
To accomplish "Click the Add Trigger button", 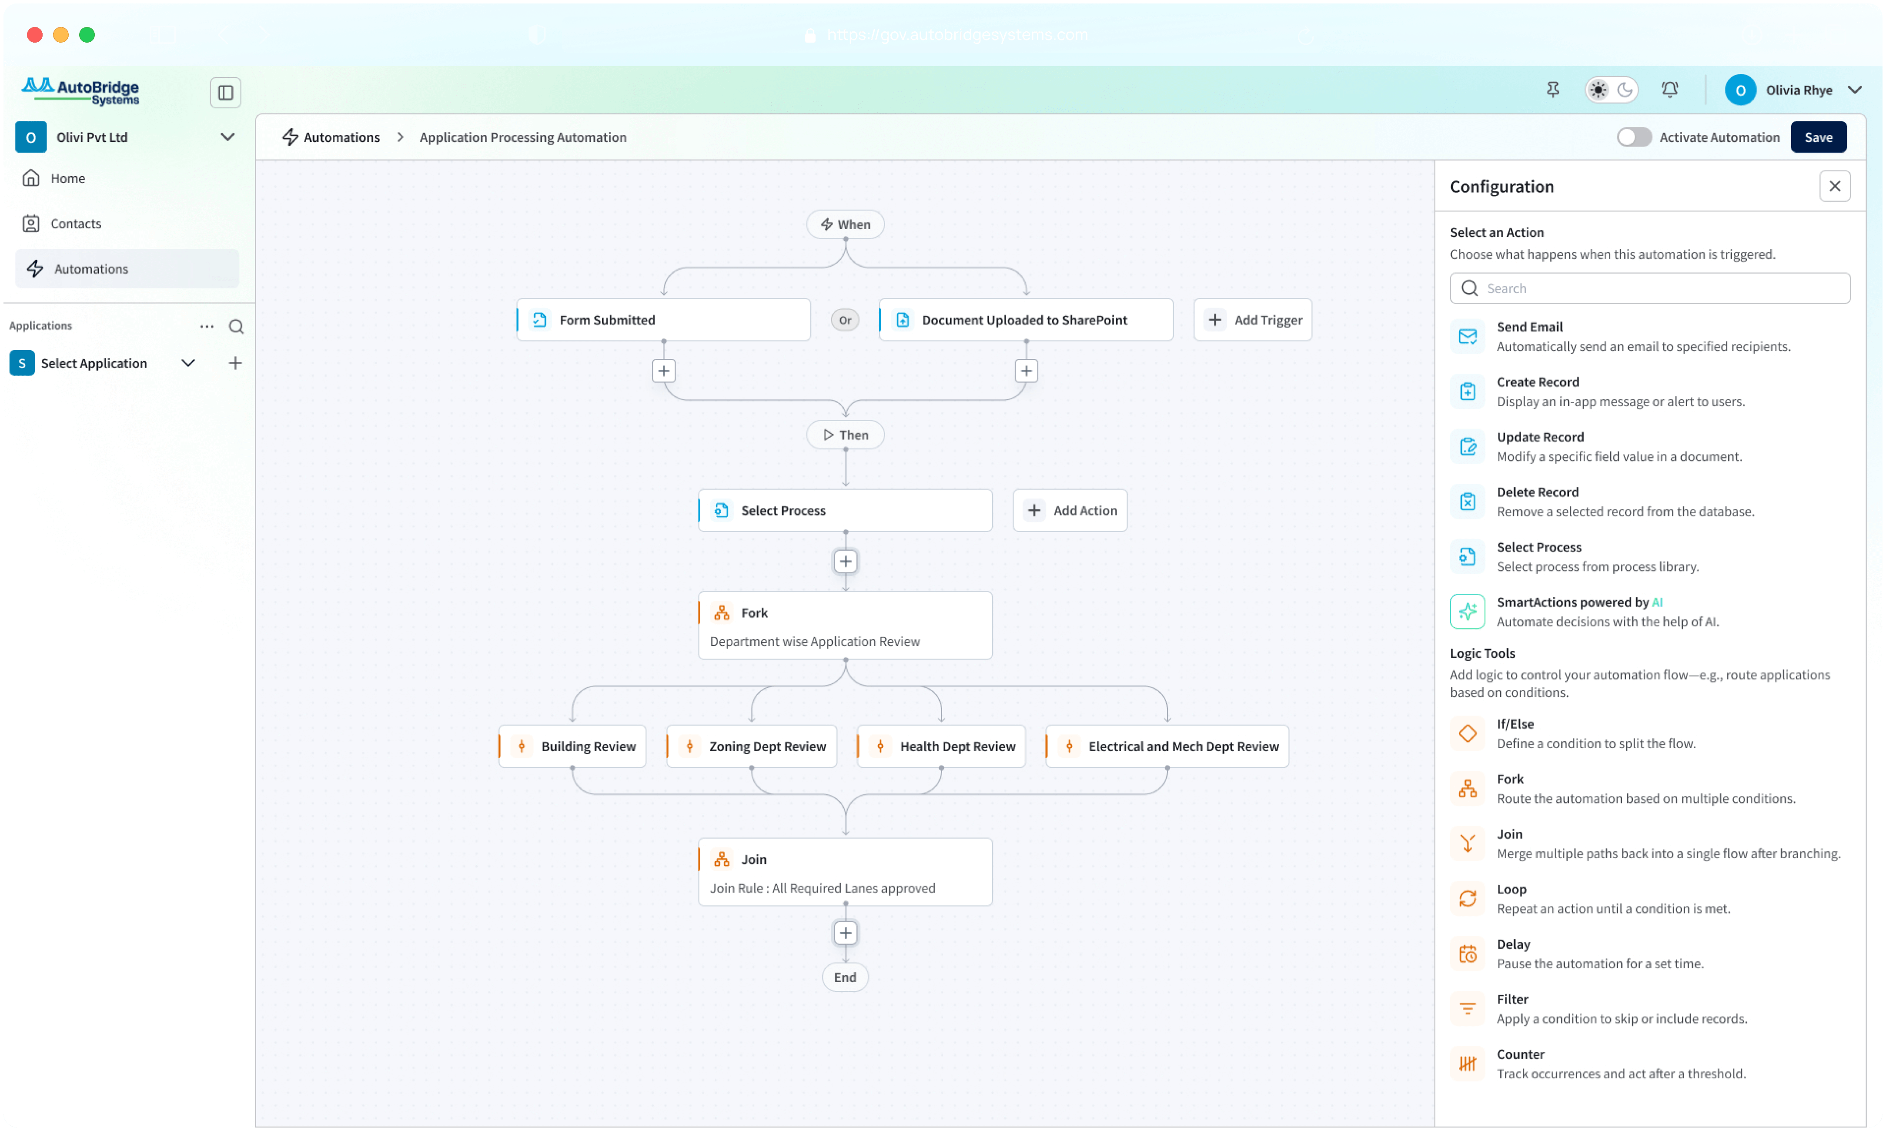I will [1252, 320].
